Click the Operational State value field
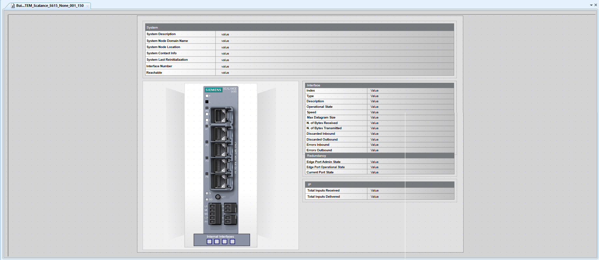This screenshot has height=260, width=599. 374,107
